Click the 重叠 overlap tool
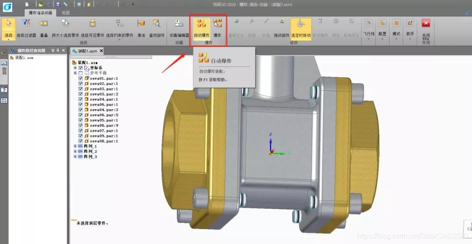The image size is (472, 244). click(x=44, y=28)
